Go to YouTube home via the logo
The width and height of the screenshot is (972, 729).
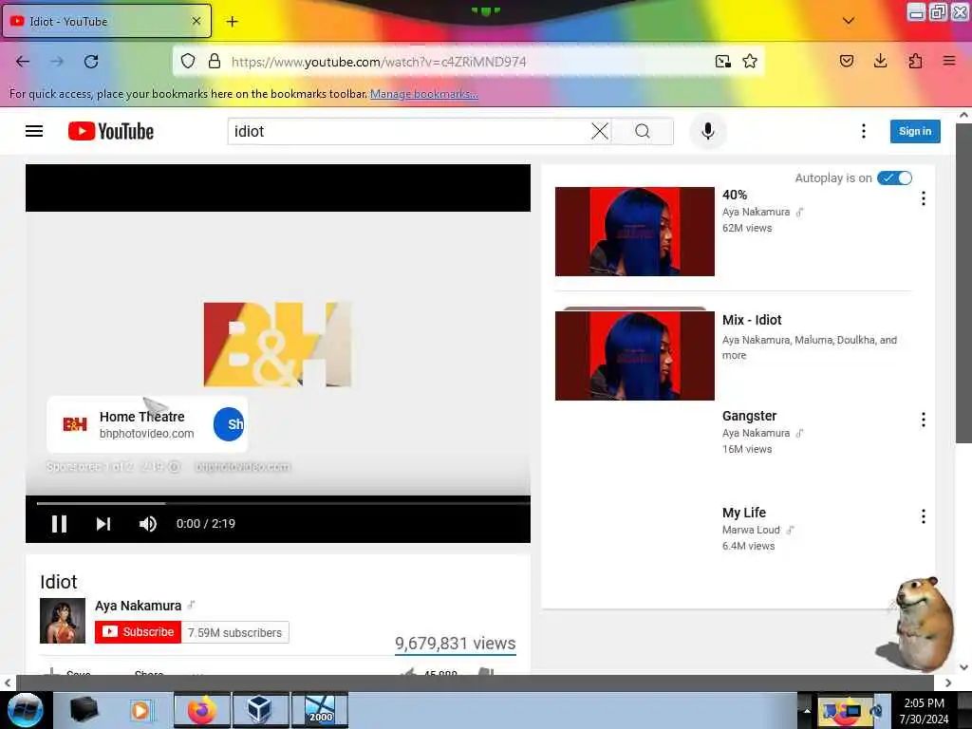[111, 131]
